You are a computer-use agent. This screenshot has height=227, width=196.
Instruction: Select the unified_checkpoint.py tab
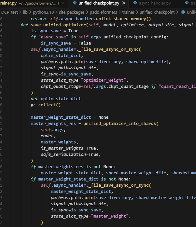(x=99, y=4)
